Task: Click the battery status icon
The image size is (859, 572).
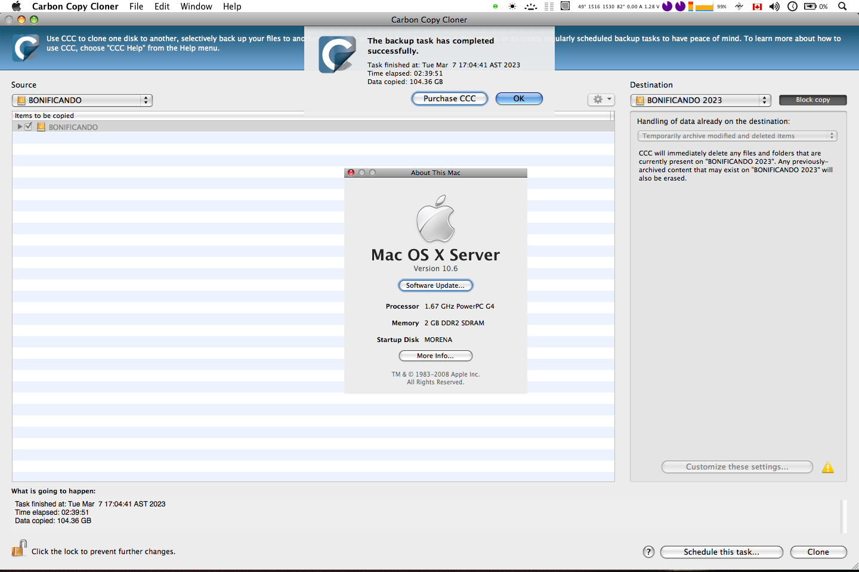Action: [810, 7]
